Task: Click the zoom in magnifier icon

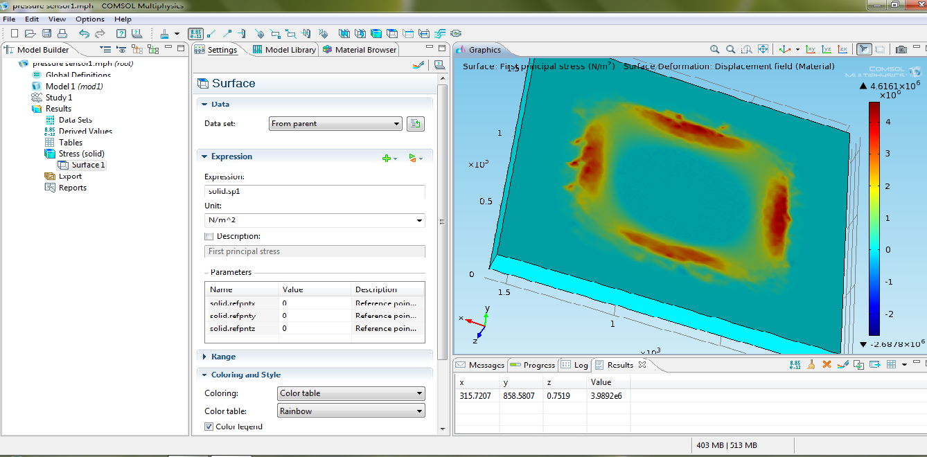Action: (x=715, y=49)
